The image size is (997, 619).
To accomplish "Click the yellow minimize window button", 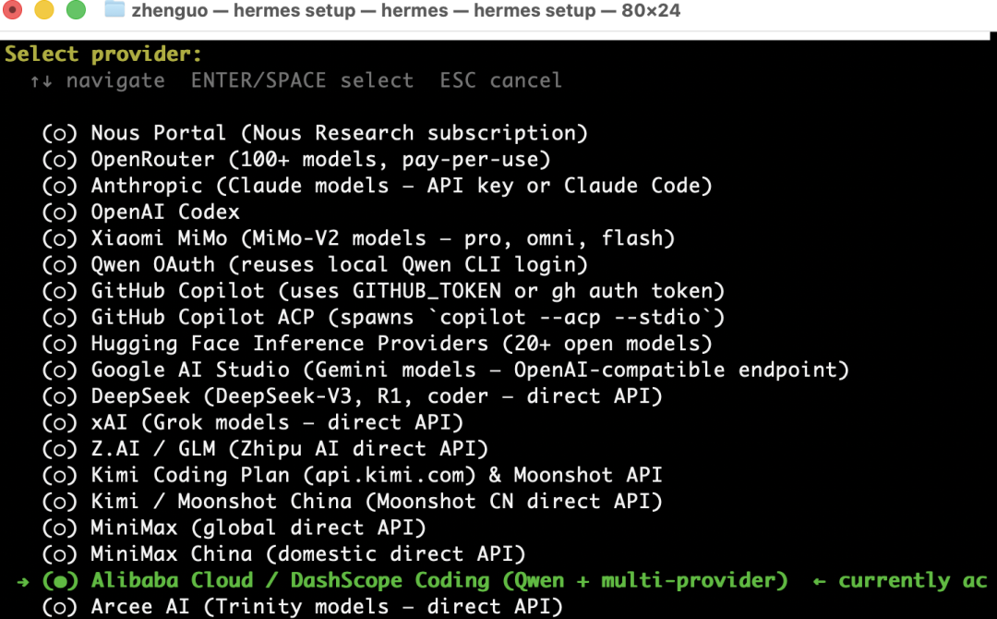I will pyautogui.click(x=43, y=10).
